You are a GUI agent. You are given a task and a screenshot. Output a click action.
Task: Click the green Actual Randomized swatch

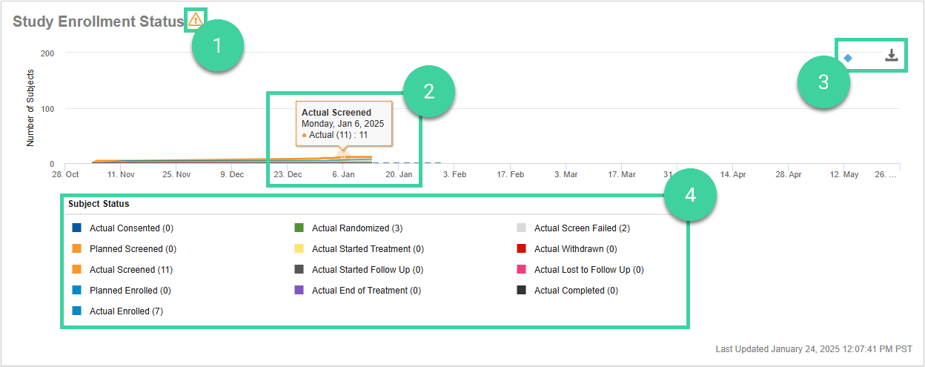click(299, 228)
